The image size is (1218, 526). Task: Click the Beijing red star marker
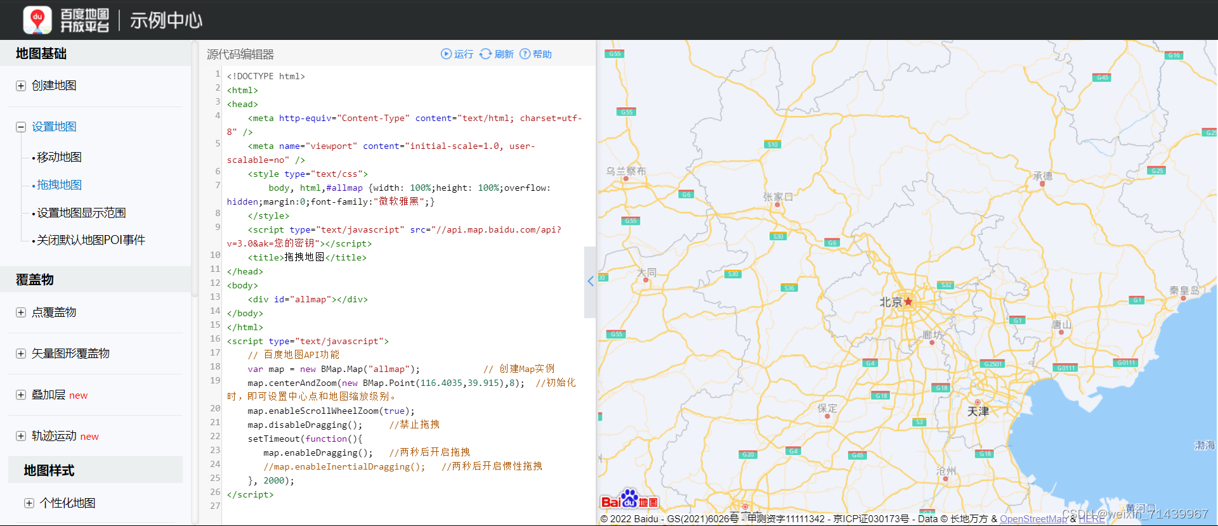point(908,302)
